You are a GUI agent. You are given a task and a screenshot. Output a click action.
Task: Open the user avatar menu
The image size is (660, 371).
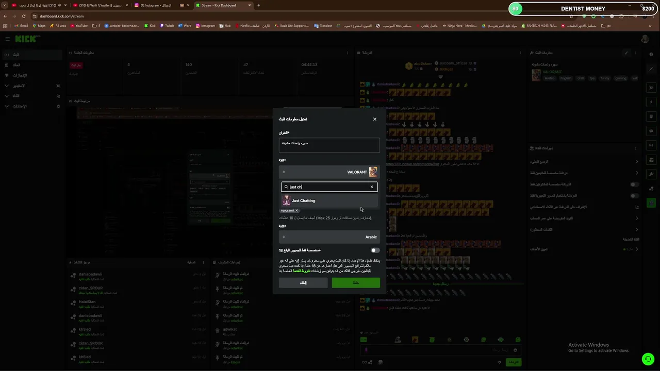(645, 39)
